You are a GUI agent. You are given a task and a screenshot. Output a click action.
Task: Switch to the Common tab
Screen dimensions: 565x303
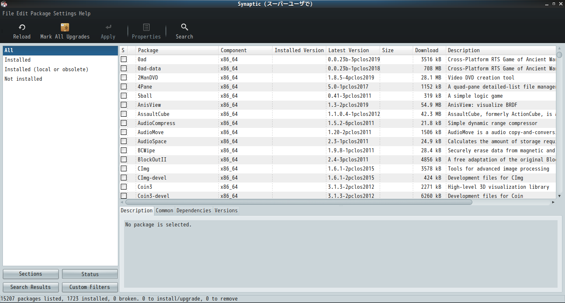tap(165, 210)
